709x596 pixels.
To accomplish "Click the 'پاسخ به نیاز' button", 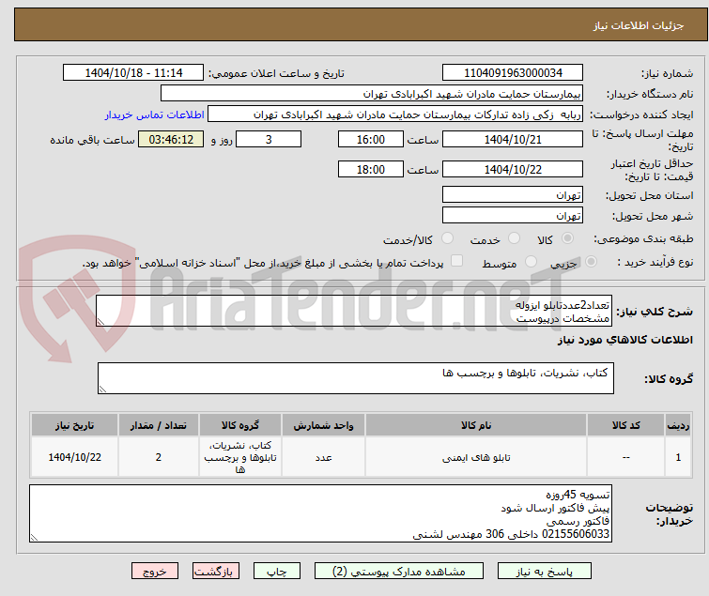I will pyautogui.click(x=544, y=572).
